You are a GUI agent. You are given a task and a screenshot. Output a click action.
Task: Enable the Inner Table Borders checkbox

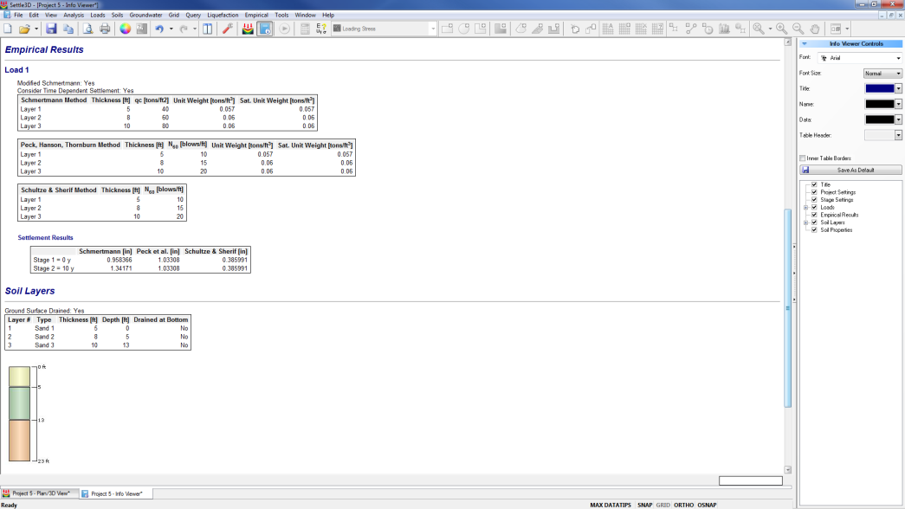802,158
